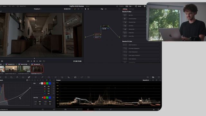206x116 pixels.
Task: Open the Timeline 3 dropdown
Action: tap(38, 9)
